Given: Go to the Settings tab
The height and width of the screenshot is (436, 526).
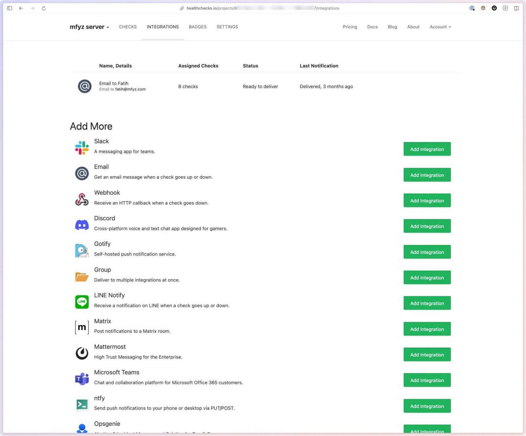Looking at the screenshot, I should click(227, 27).
